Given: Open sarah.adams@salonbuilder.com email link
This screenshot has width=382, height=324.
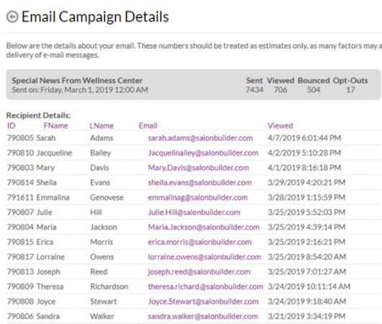Looking at the screenshot, I should pyautogui.click(x=200, y=138).
